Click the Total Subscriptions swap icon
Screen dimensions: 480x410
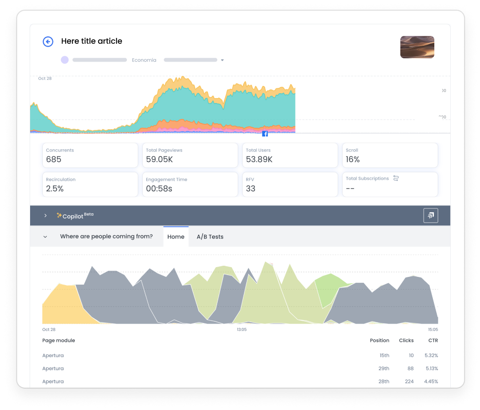pyautogui.click(x=396, y=178)
